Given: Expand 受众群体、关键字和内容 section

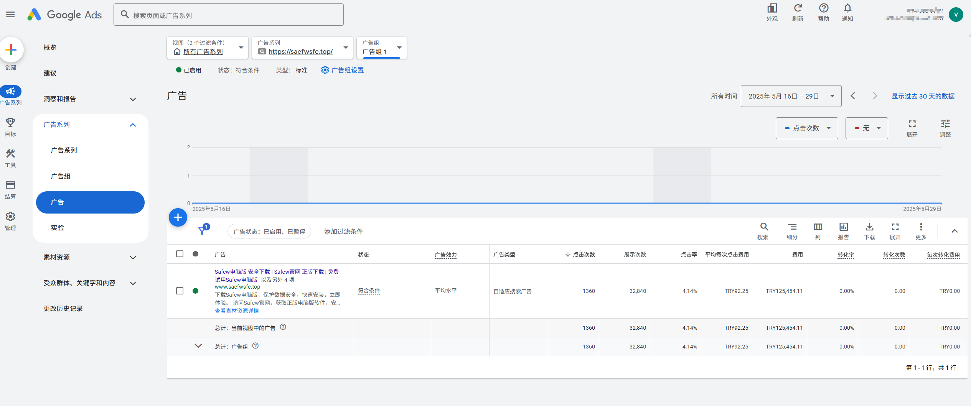Looking at the screenshot, I should pyautogui.click(x=133, y=283).
